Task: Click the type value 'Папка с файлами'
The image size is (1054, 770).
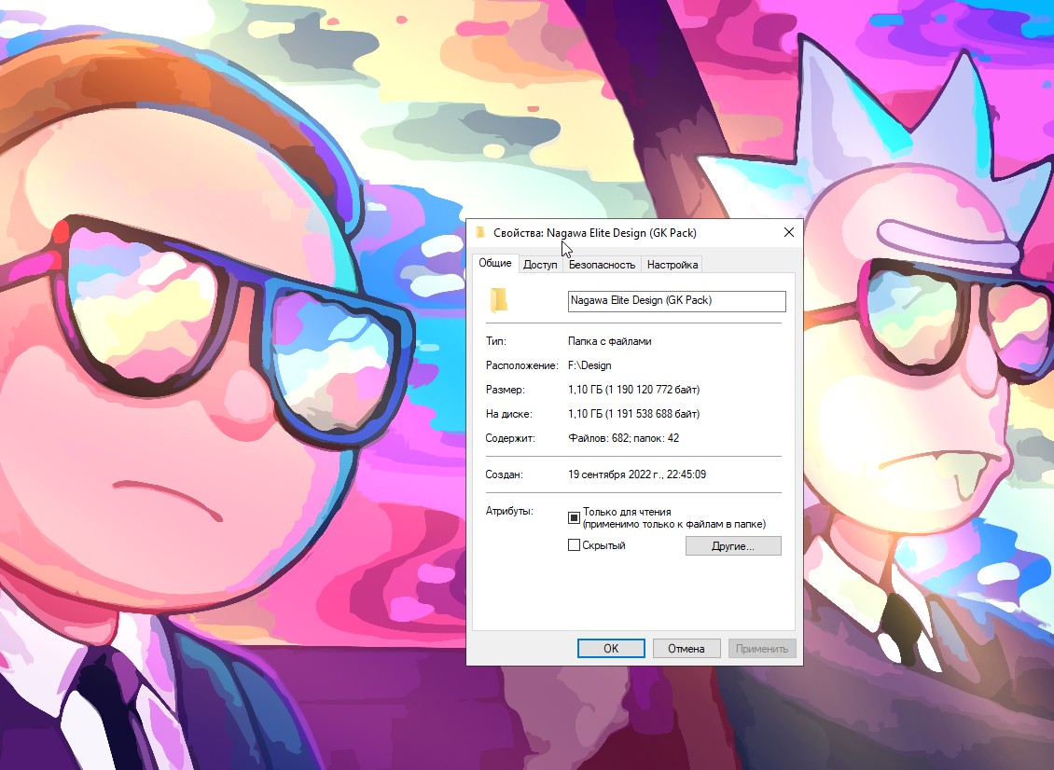Action: click(x=610, y=341)
